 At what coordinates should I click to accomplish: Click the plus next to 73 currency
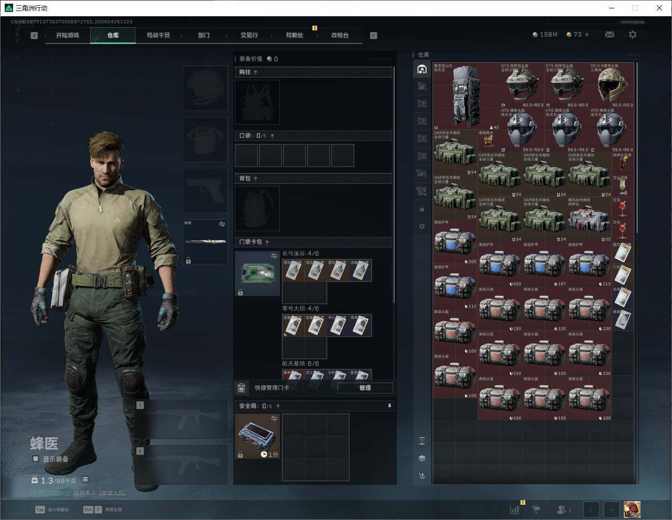tap(587, 35)
